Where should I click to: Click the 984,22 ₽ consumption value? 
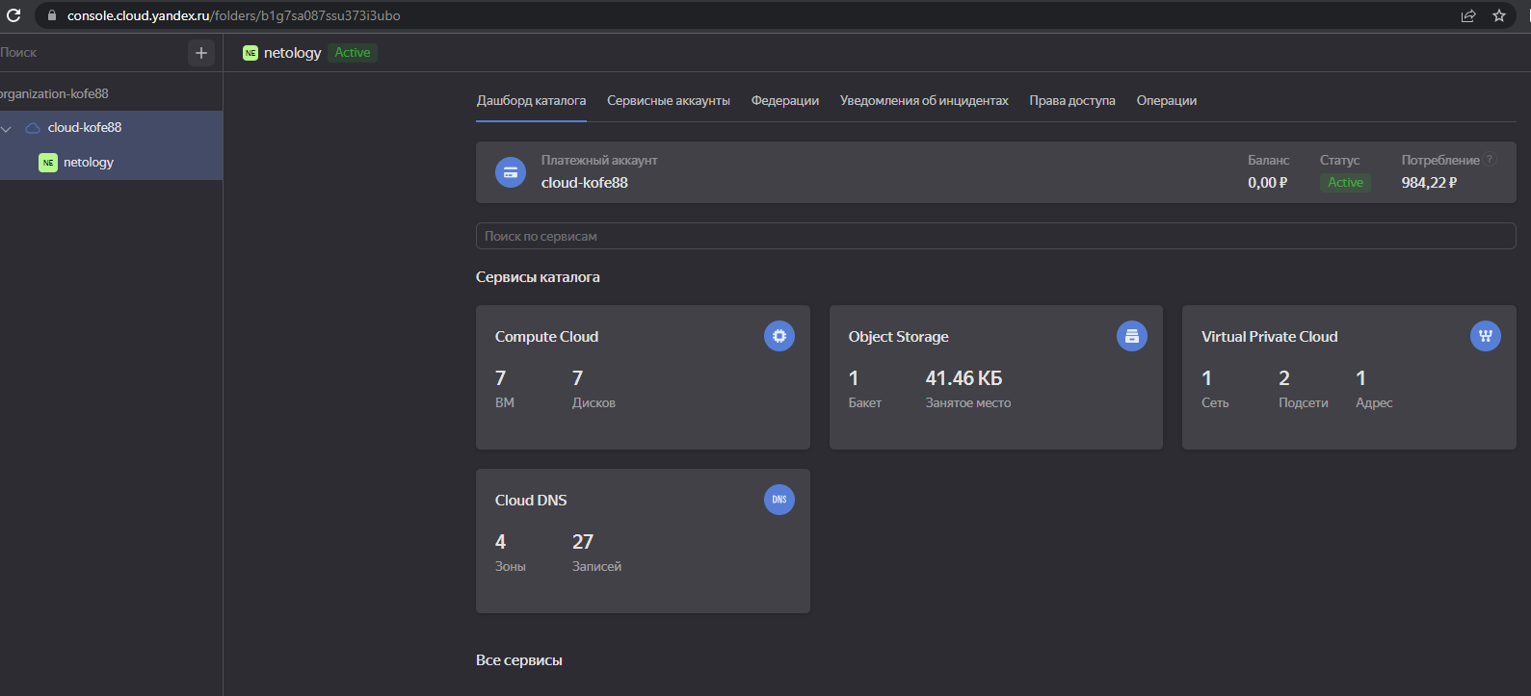pyautogui.click(x=1430, y=183)
